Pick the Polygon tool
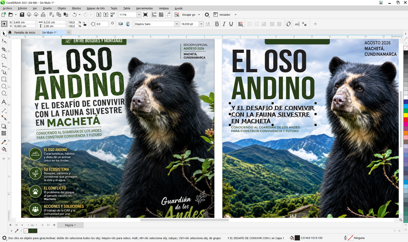This screenshot has height=242, width=408. [4, 93]
